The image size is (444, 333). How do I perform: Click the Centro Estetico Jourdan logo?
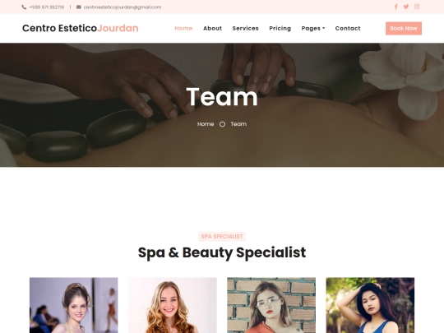pos(81,28)
